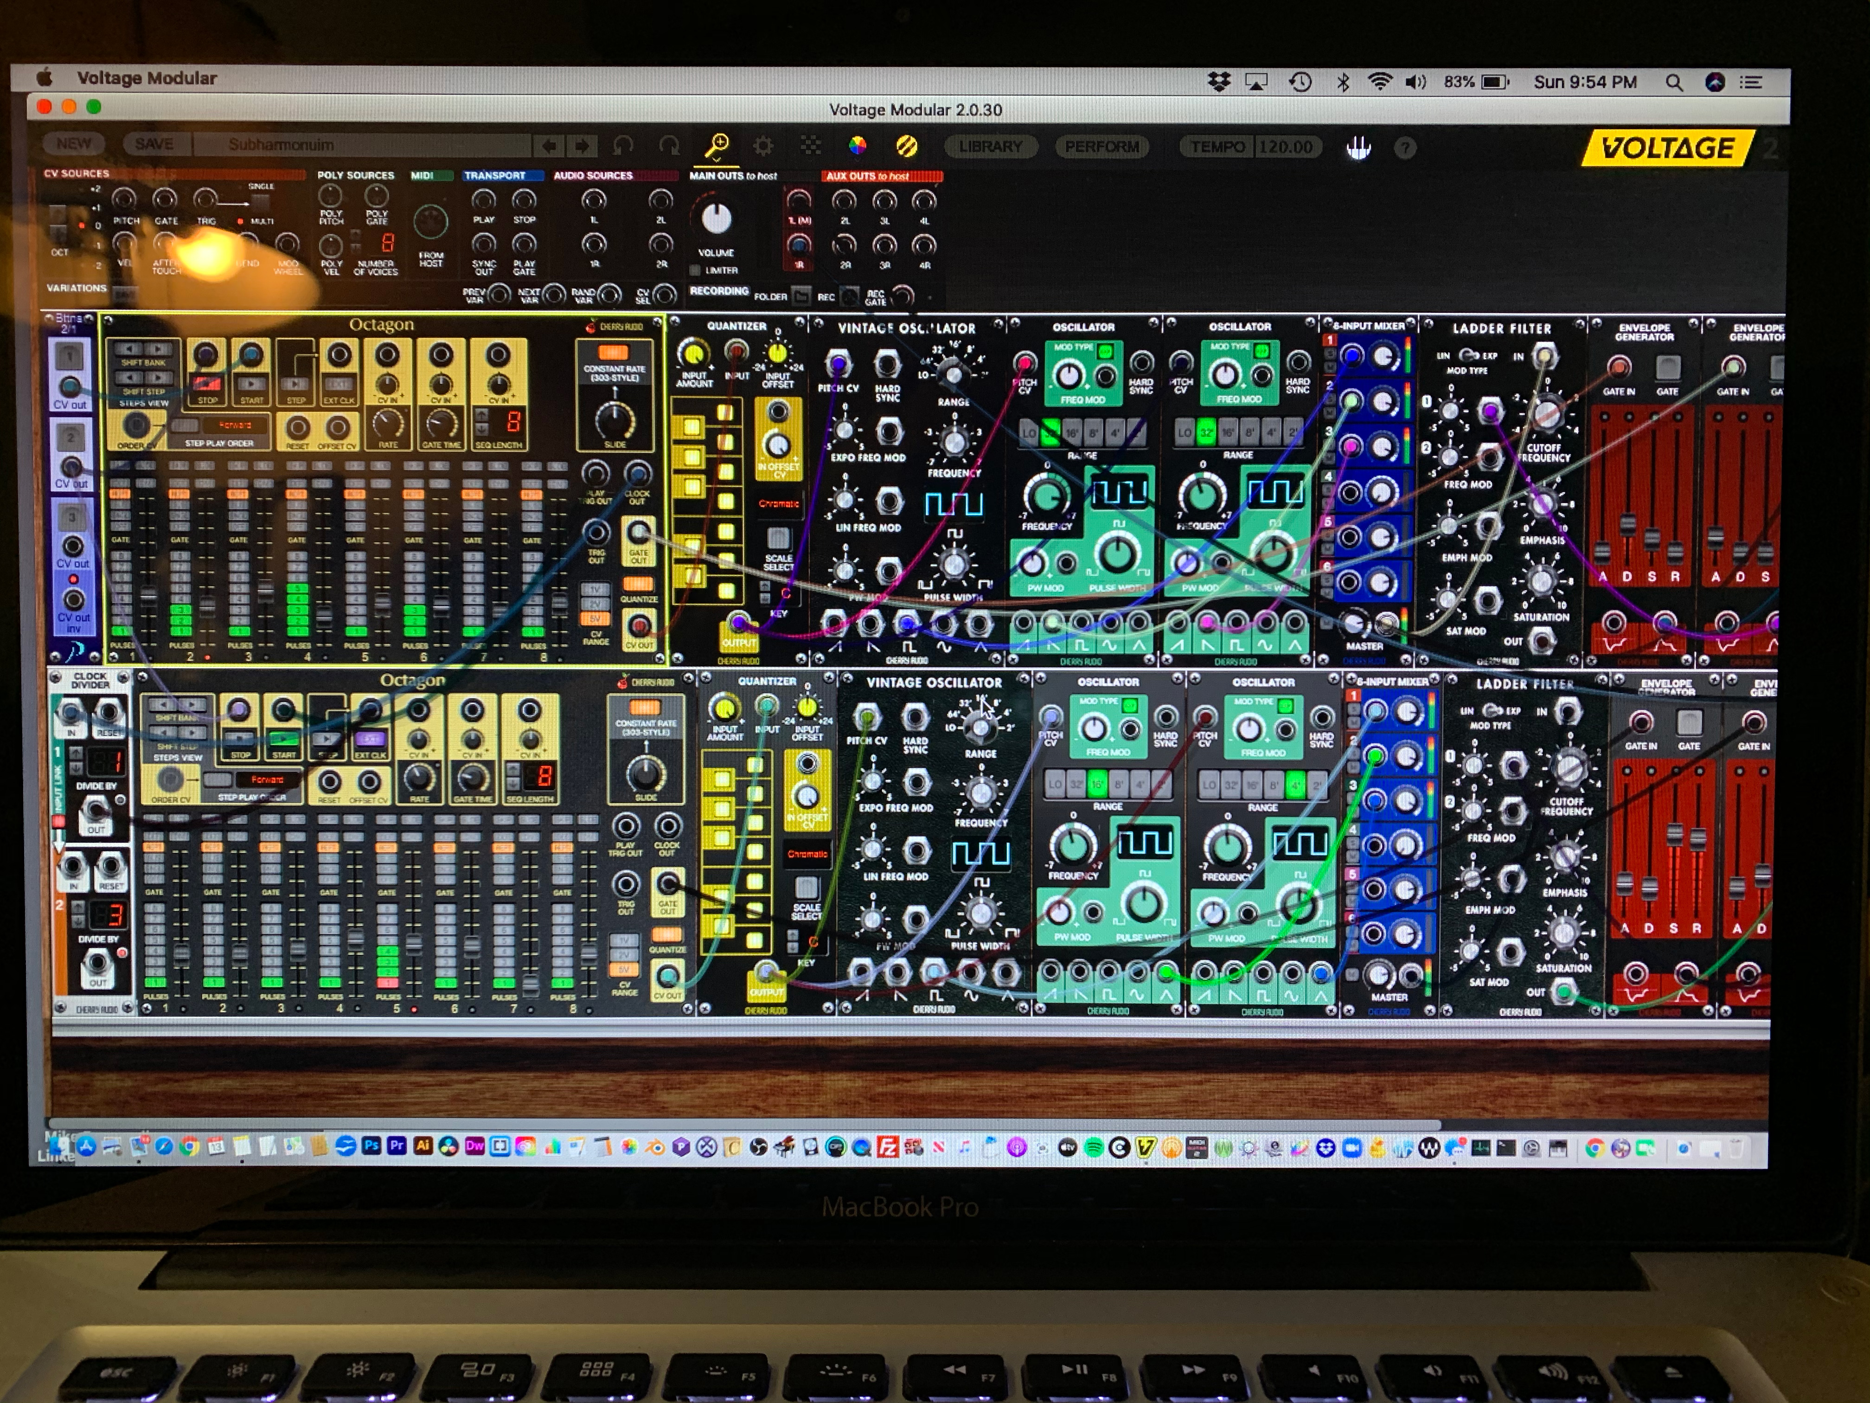1870x1403 pixels.
Task: Toggle the LIMITER checkbox under Volume
Action: tap(695, 270)
